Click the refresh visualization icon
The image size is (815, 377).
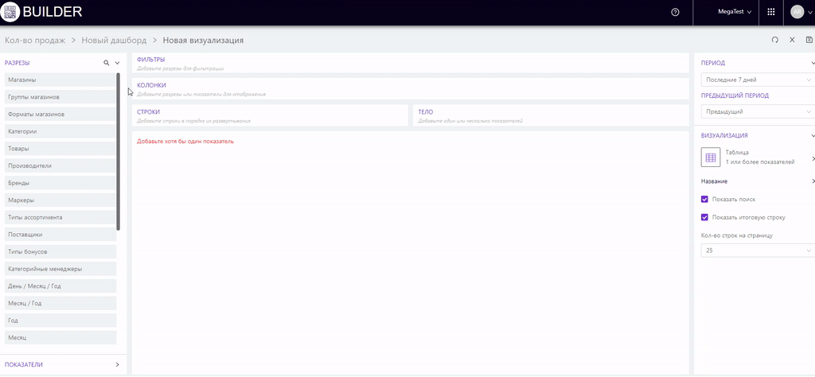(775, 40)
